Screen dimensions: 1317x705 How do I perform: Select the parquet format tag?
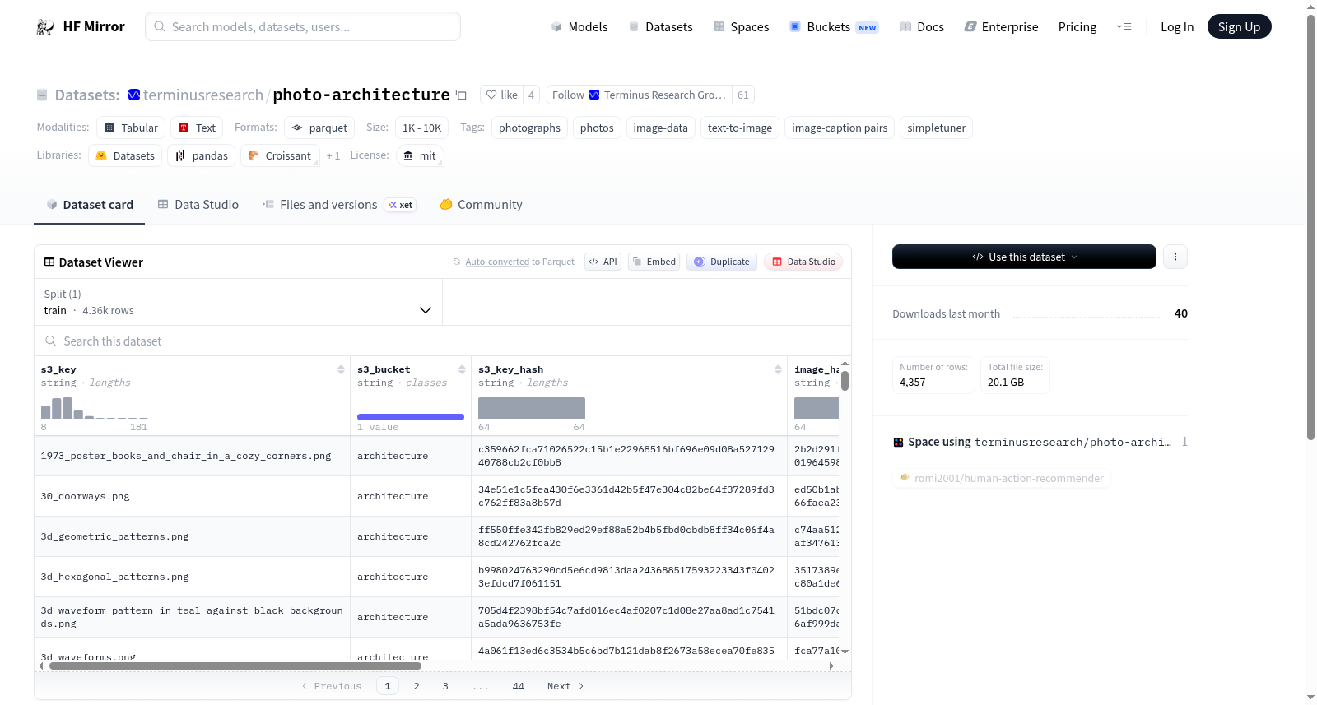pyautogui.click(x=319, y=128)
